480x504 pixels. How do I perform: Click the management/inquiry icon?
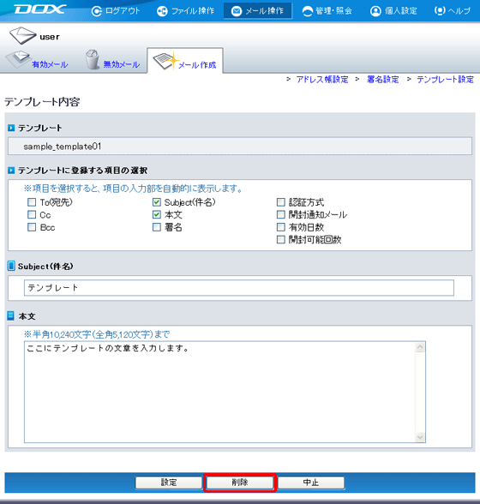[308, 11]
